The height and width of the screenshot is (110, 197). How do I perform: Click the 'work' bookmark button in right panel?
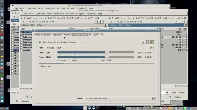[x=140, y=18]
